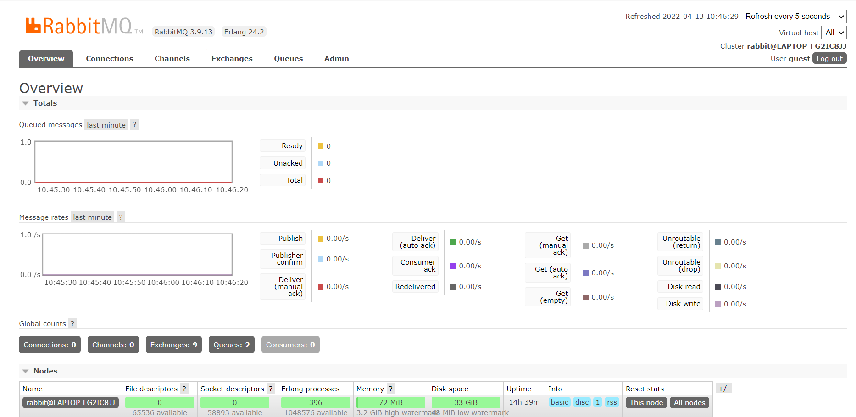Viewport: 856px width, 417px height.
Task: Log out of guest user
Action: pos(829,58)
